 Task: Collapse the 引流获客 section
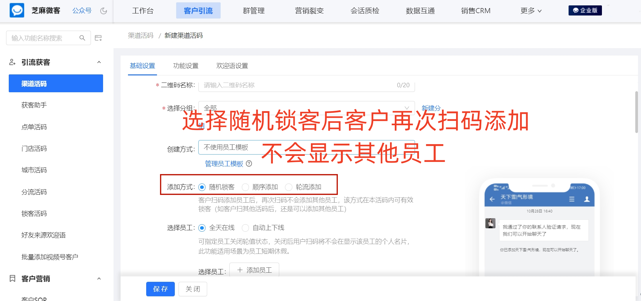coord(99,62)
